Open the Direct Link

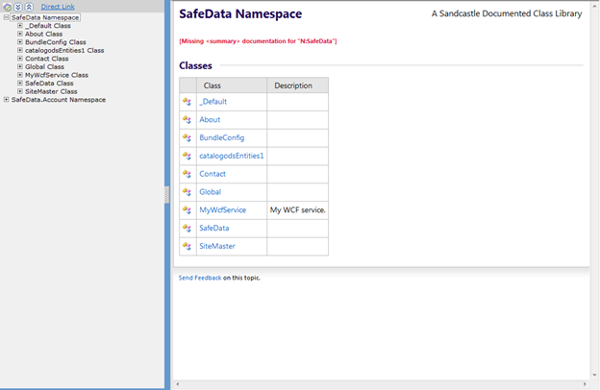coord(58,7)
